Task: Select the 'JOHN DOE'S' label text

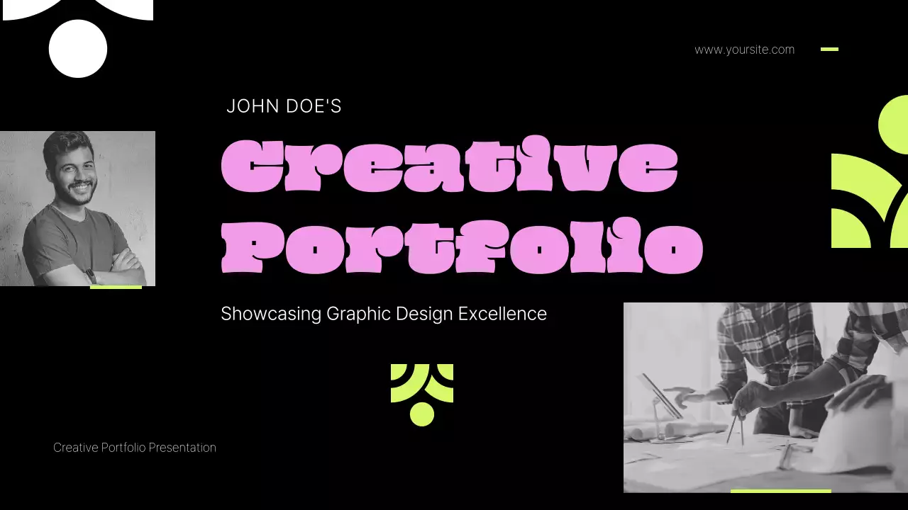Action: 284,106
